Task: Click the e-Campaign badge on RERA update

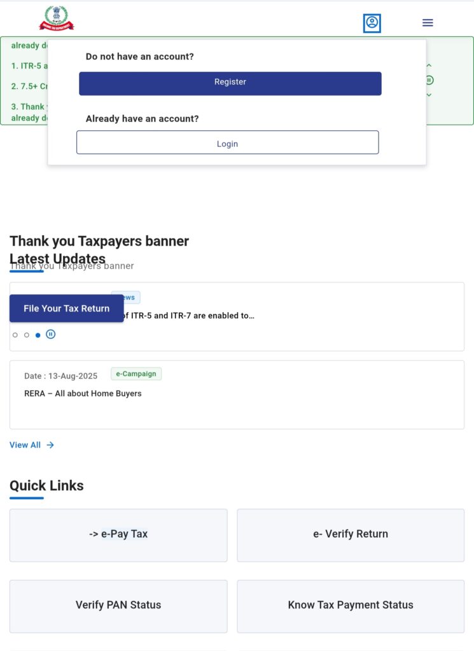Action: coord(136,374)
